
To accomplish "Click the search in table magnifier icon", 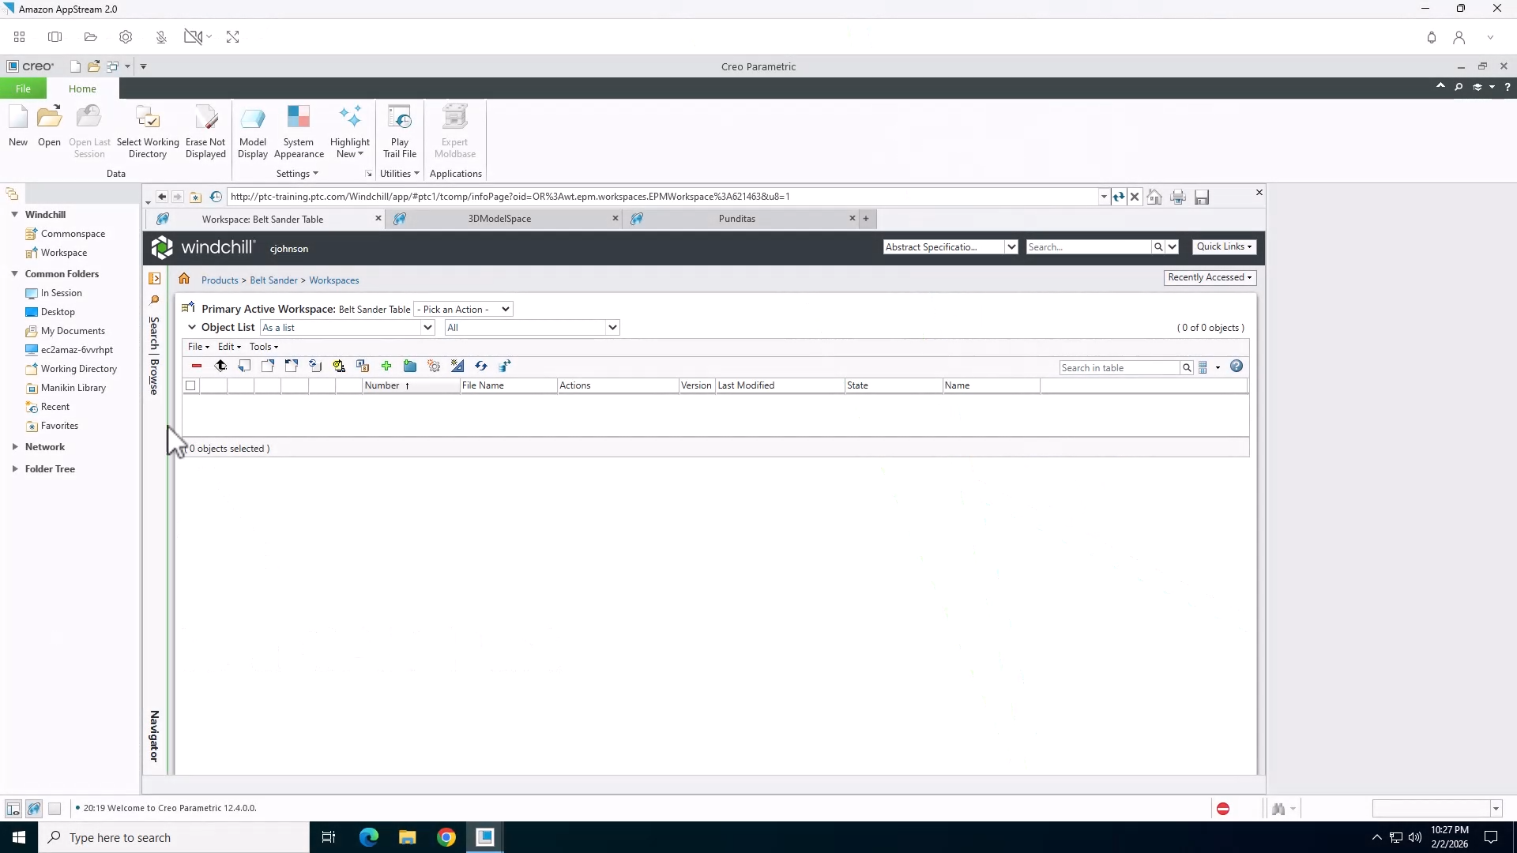I will pyautogui.click(x=1187, y=368).
